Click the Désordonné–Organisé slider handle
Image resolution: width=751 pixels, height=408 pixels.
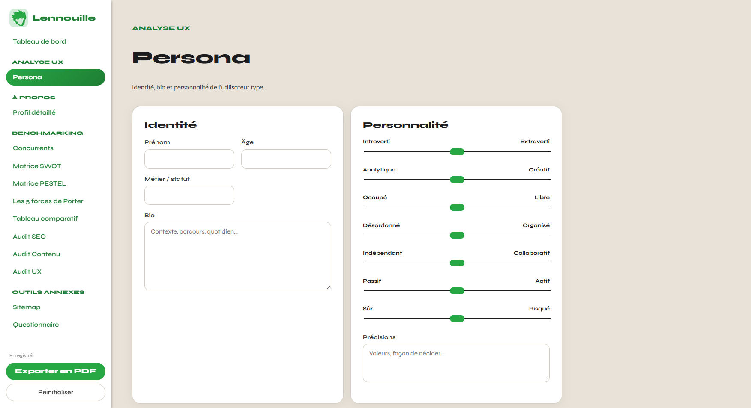457,235
